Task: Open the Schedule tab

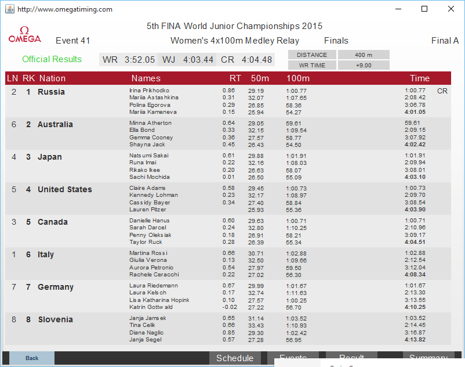Action: coord(235,358)
